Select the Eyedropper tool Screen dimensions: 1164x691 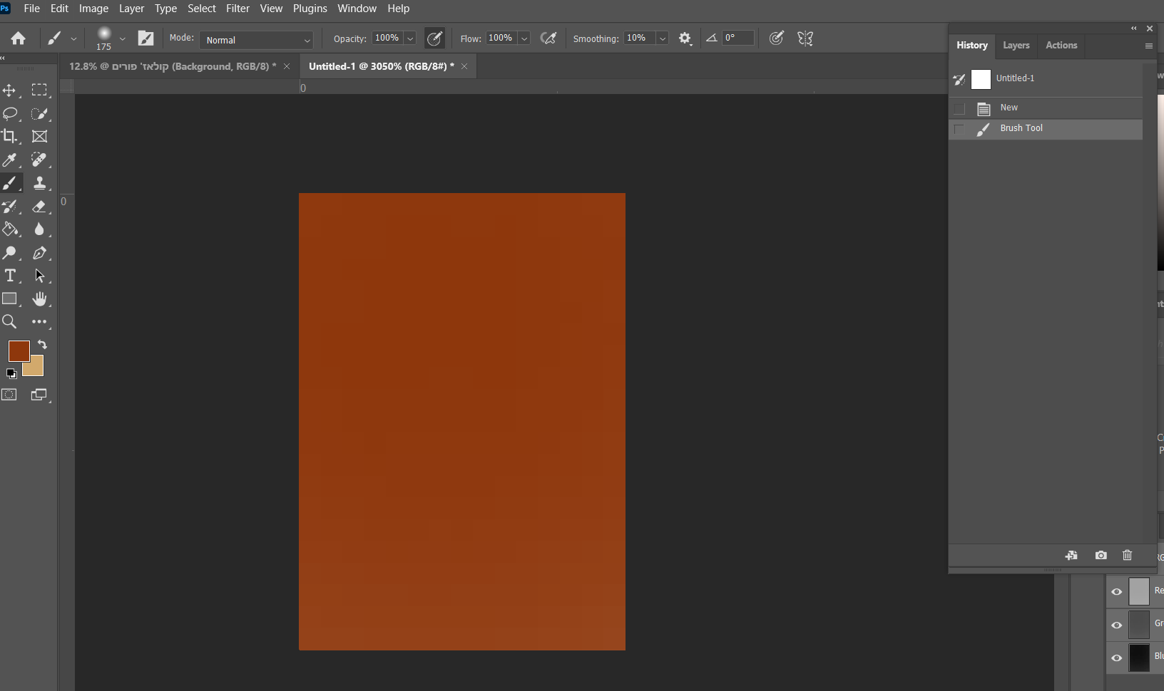(x=9, y=160)
